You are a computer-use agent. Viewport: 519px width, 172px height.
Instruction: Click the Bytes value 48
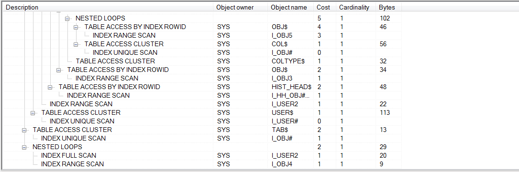(383, 87)
